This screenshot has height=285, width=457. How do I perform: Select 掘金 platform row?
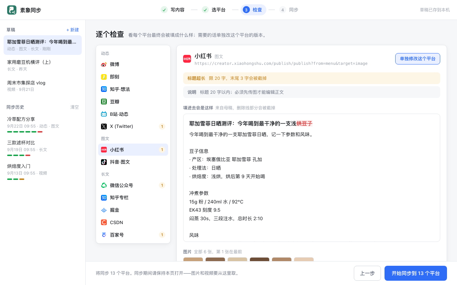(133, 210)
